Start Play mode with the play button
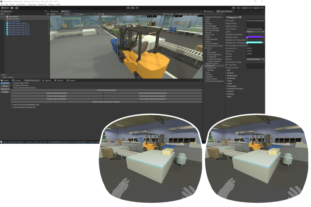 coord(128,8)
